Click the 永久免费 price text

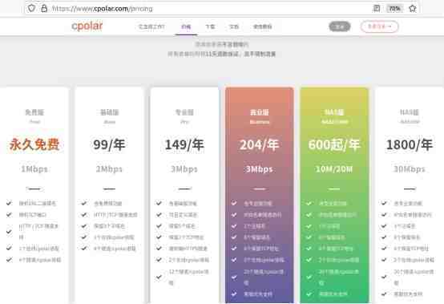[34, 144]
